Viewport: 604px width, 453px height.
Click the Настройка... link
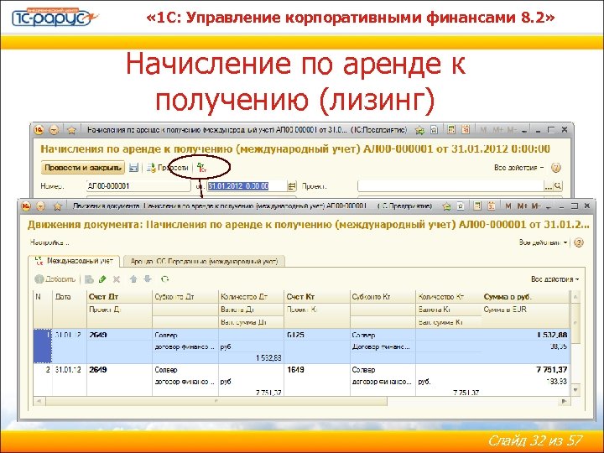click(49, 242)
